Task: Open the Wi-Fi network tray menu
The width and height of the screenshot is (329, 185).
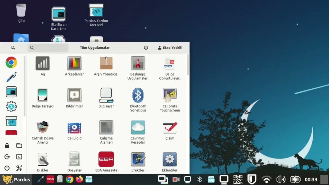Action: tap(267, 179)
